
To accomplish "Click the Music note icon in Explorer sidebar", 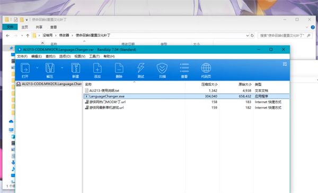I will (13, 169).
